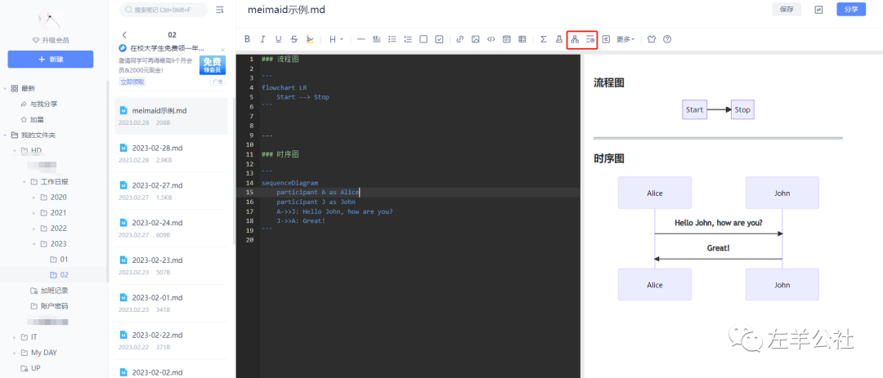Open the theme shirt icon
883x378 pixels.
[652, 39]
